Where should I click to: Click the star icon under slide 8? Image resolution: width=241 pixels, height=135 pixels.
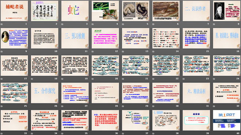[x=214, y=24]
